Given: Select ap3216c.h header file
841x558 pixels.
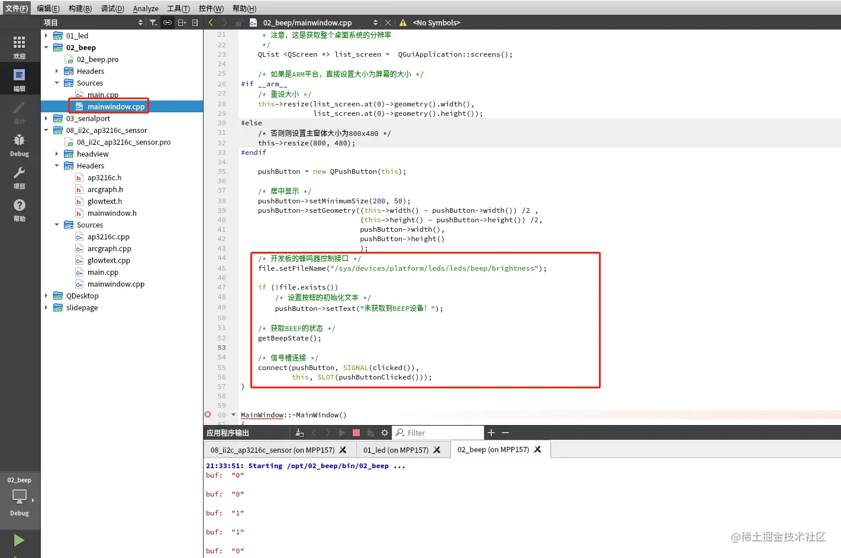Looking at the screenshot, I should pos(104,177).
